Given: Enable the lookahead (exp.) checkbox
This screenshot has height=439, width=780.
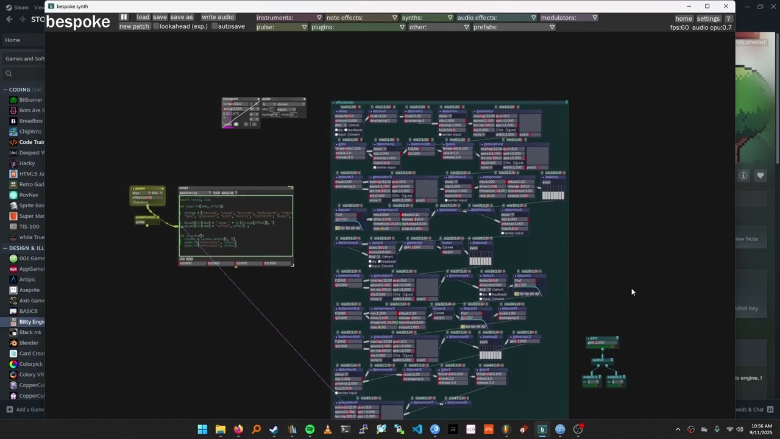Looking at the screenshot, I should coord(157,27).
